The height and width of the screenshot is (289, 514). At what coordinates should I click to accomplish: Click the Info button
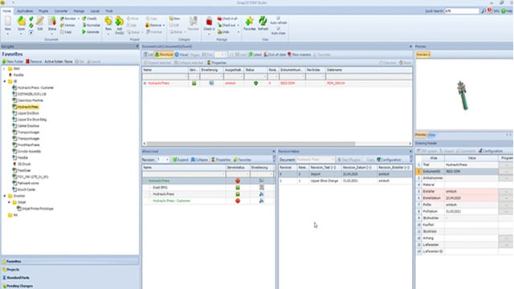click(x=493, y=10)
